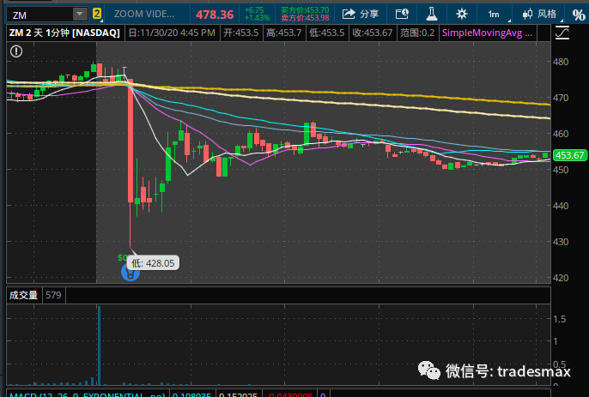Click the 478.36 last price
Viewport: 589px width, 397px height.
click(215, 15)
